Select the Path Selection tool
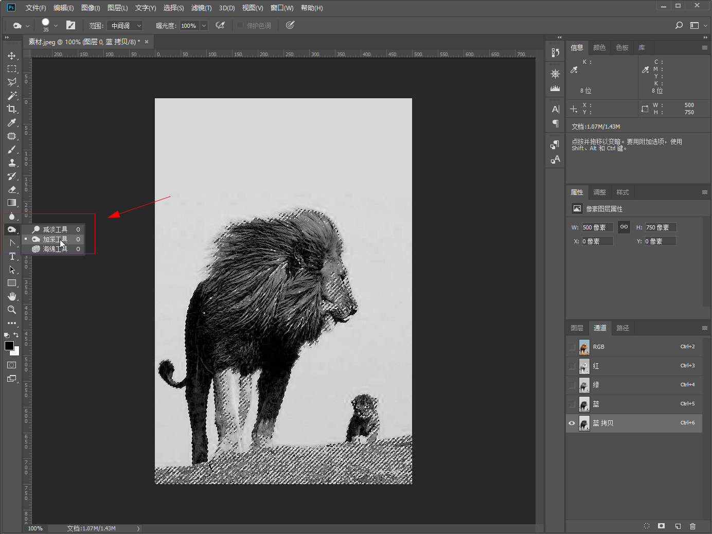The width and height of the screenshot is (712, 534). click(x=12, y=270)
